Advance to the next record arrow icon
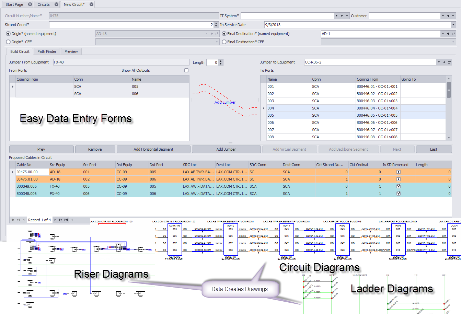Viewport: 461px width, 314px height. (55, 220)
